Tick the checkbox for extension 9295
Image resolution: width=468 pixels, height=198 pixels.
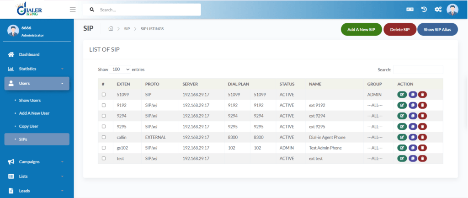(104, 127)
